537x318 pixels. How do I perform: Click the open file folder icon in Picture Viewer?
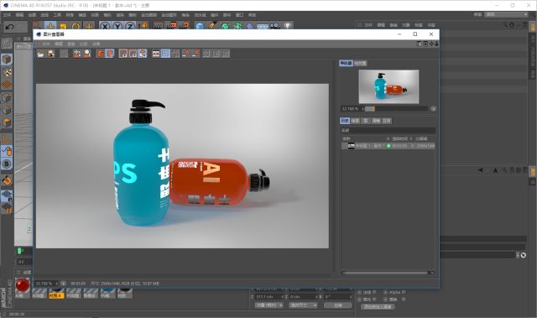tap(41, 54)
